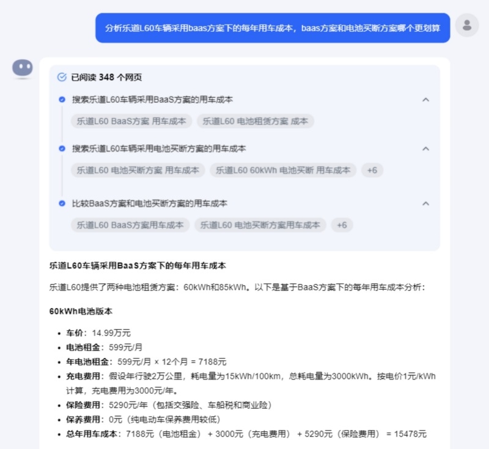Click the blue user question message bubble
Viewport: 489px width, 449px height.
pos(273,28)
